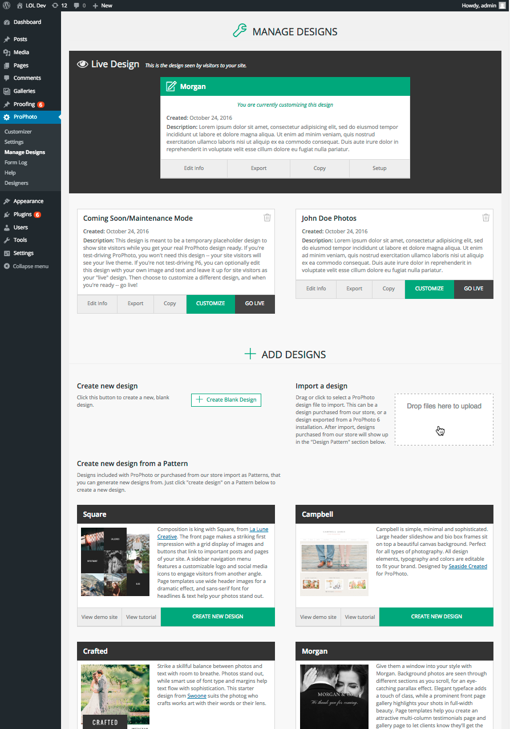Viewport: 510px width, 729px height.
Task: Copy the Morgan live design
Action: tap(320, 168)
